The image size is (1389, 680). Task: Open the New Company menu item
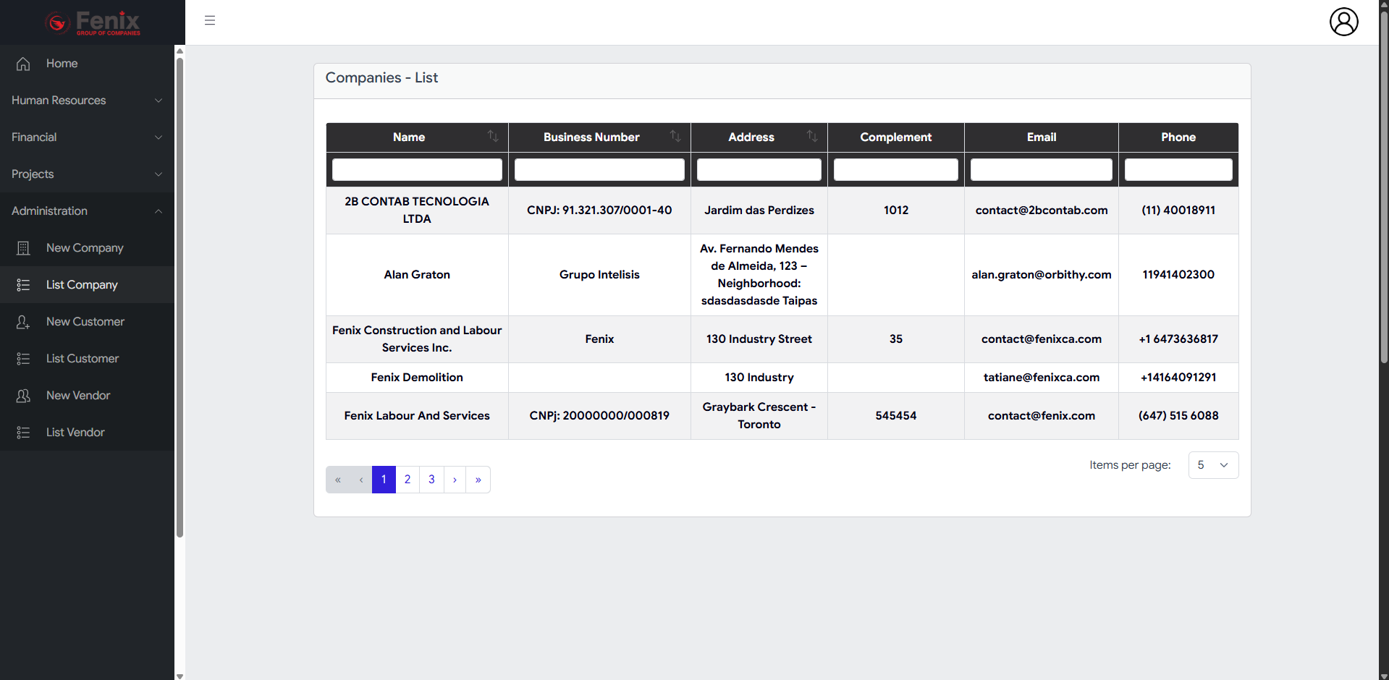pyautogui.click(x=87, y=248)
